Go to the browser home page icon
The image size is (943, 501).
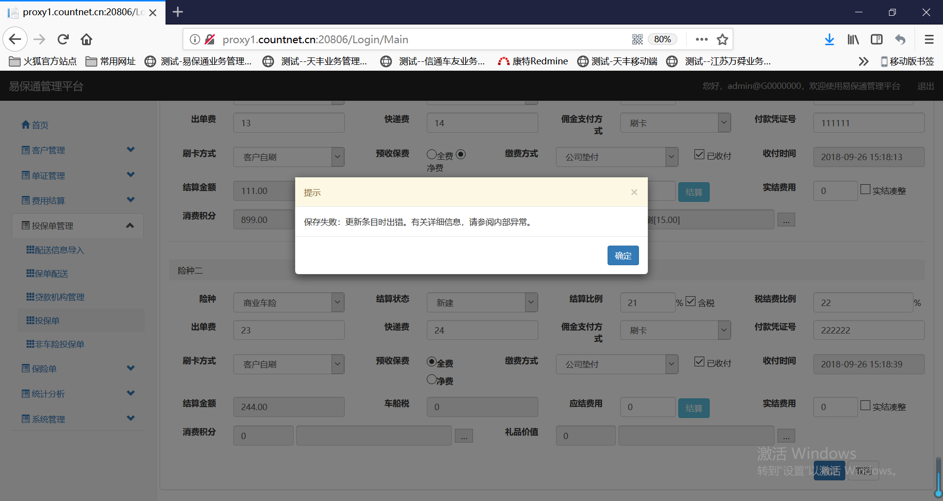(x=86, y=39)
